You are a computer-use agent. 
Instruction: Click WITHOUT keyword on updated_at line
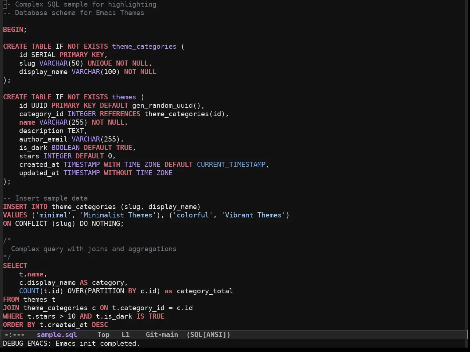118,173
